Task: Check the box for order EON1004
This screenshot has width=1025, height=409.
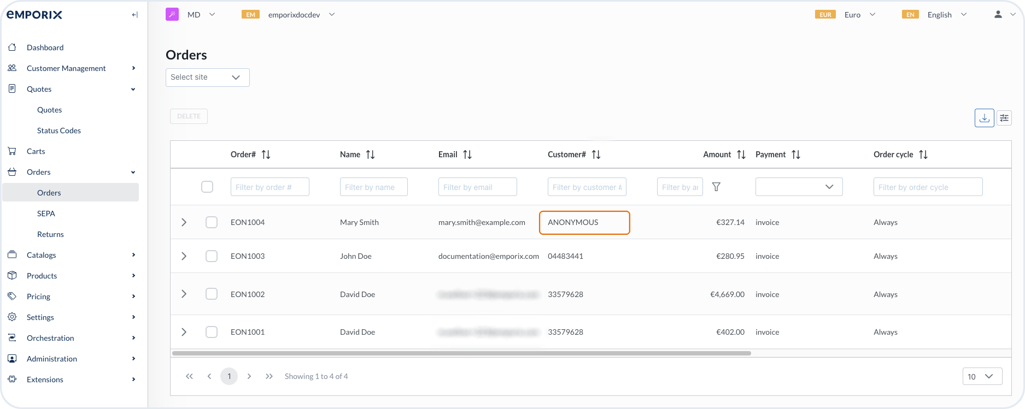Action: point(212,222)
